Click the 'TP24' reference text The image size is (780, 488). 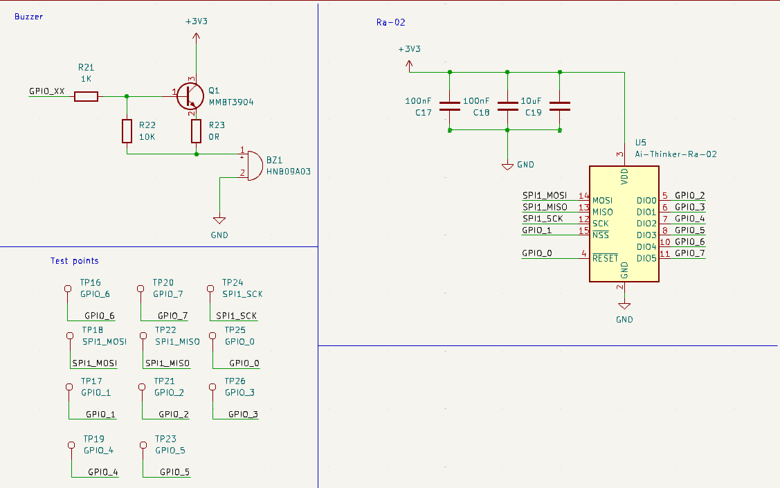pyautogui.click(x=233, y=282)
